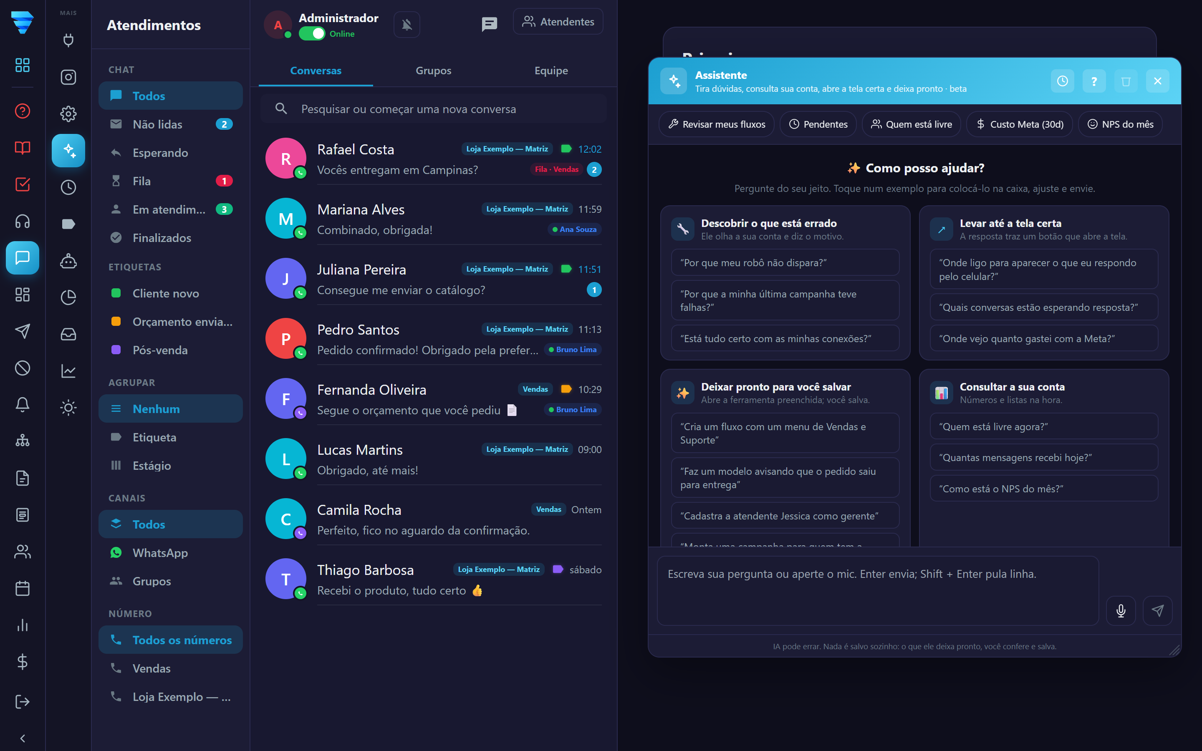This screenshot has width=1202, height=751.
Task: Select "Quem está livre agora?" example
Action: coord(1043,426)
